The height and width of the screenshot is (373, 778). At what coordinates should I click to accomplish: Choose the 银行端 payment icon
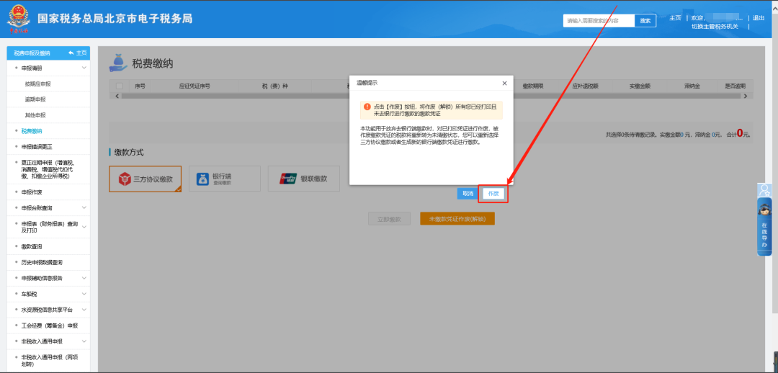tap(203, 179)
